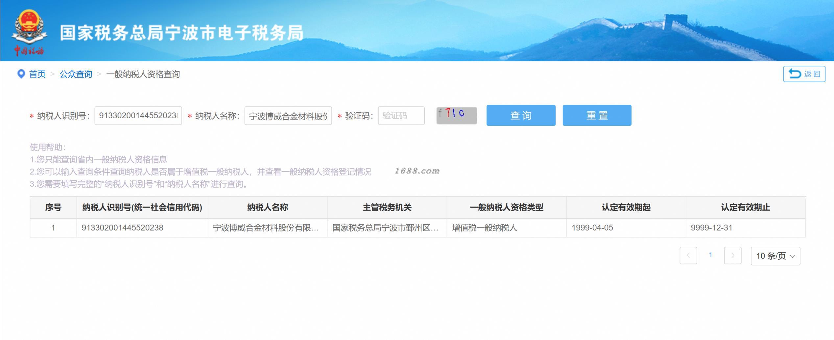Select the cell 增值税一般纳税人
834x340 pixels.
coord(507,228)
